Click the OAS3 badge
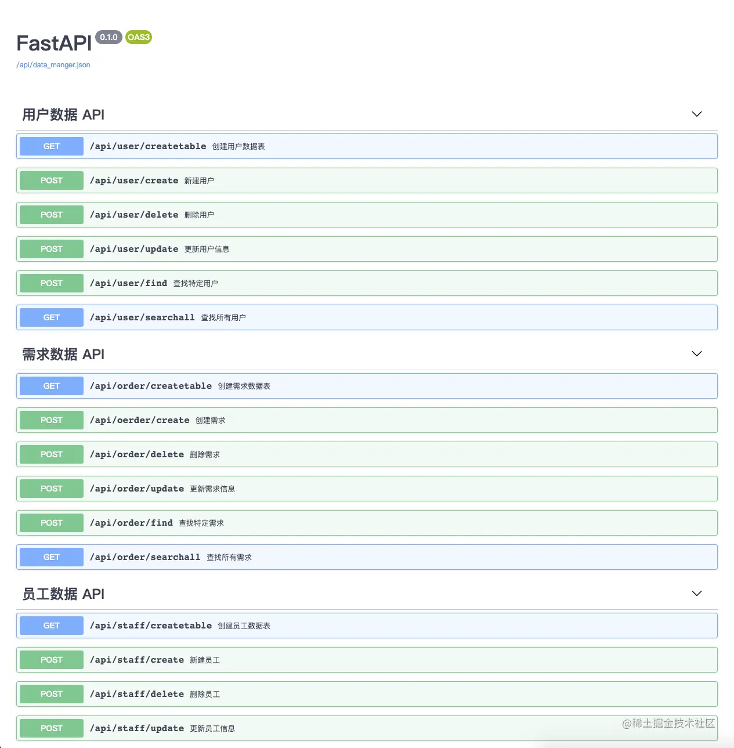The height and width of the screenshot is (748, 734). coord(139,37)
